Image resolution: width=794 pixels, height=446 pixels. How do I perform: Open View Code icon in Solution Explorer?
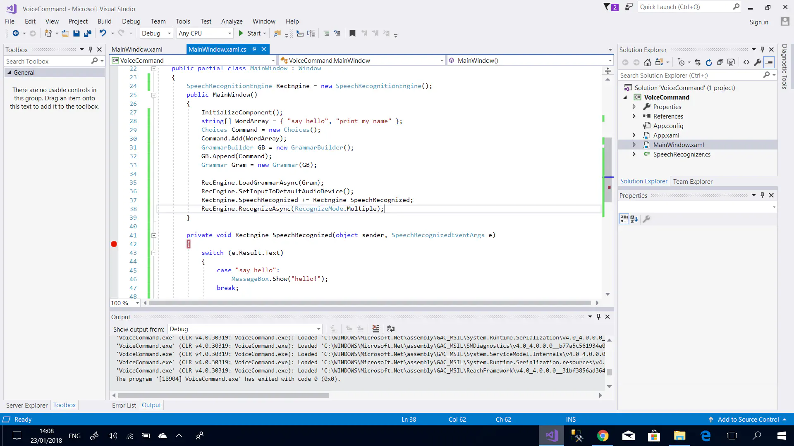click(746, 62)
